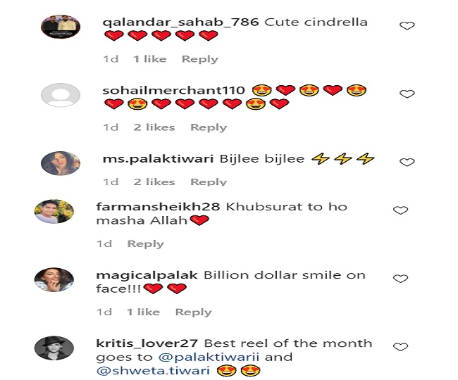The image size is (458, 380).
Task: Open the @palaktiwarii mention link
Action: 209,357
